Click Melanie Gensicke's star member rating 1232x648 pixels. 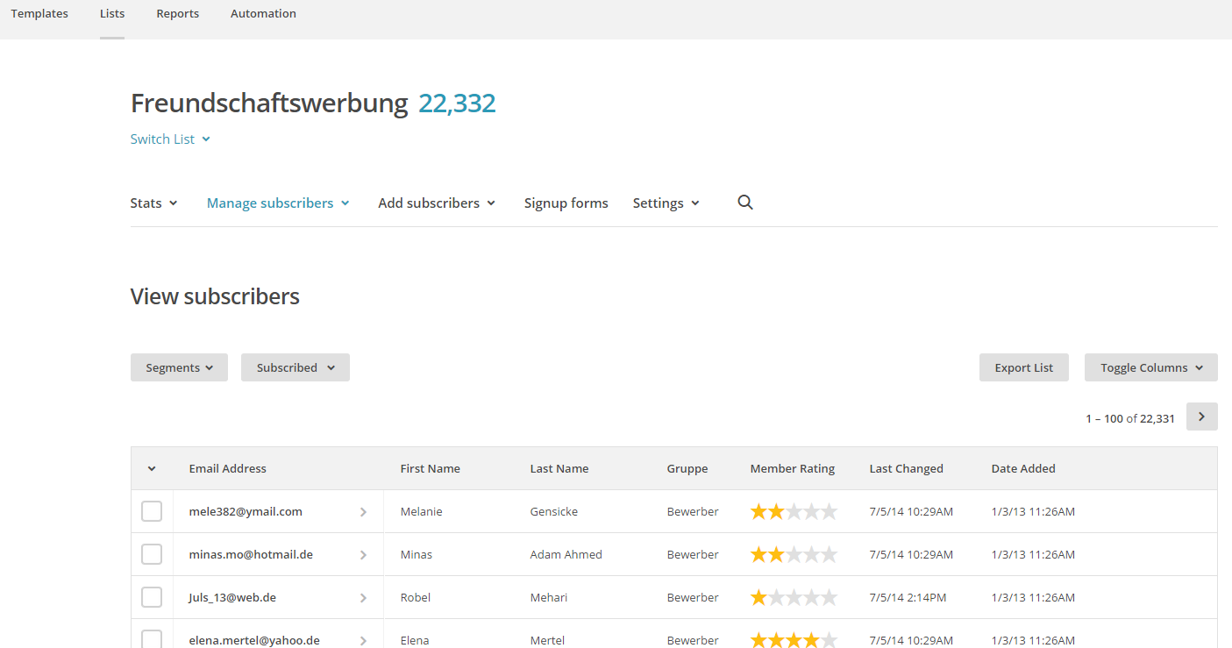[x=793, y=512]
